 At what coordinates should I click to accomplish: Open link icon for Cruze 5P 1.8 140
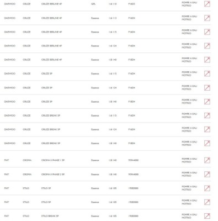point(207,102)
